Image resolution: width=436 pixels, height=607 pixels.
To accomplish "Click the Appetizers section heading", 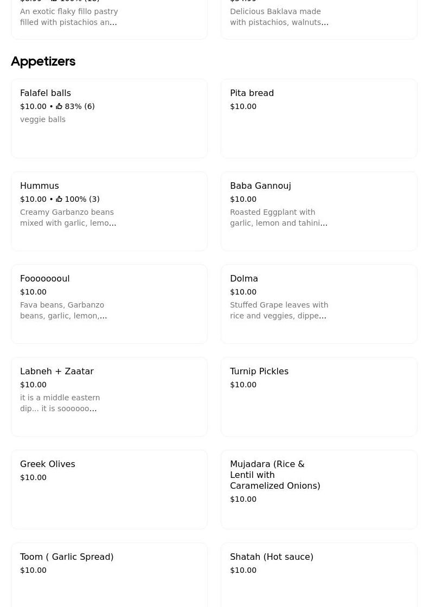I will point(43,61).
